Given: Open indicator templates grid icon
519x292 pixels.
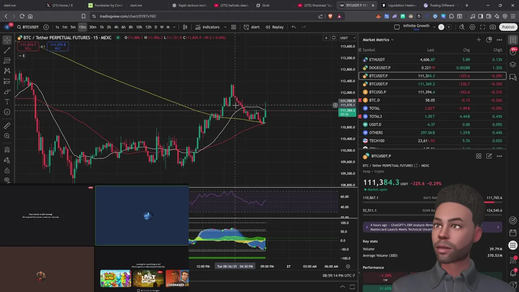Looking at the screenshot, I should point(234,27).
